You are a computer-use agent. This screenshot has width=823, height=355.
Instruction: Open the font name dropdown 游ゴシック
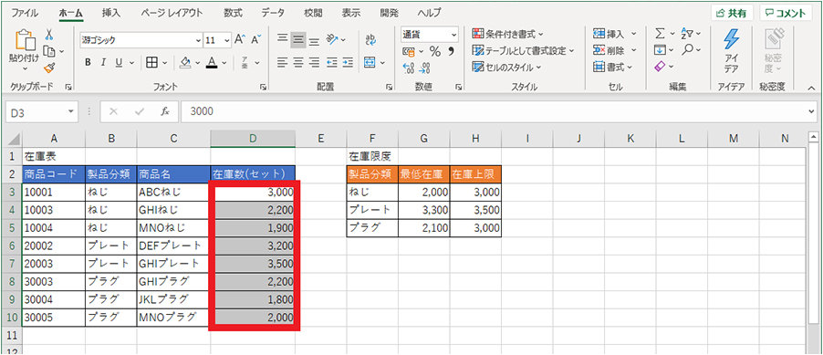point(198,40)
